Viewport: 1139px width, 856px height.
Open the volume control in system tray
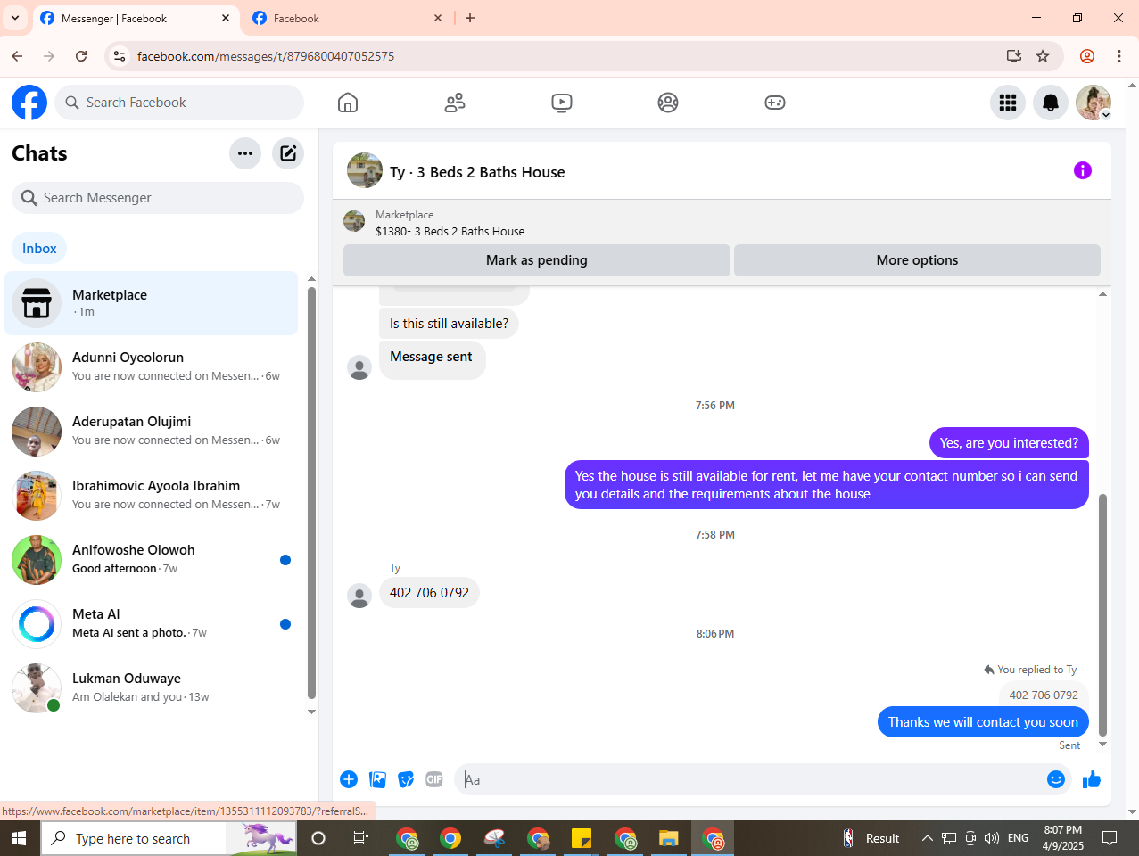(x=992, y=838)
